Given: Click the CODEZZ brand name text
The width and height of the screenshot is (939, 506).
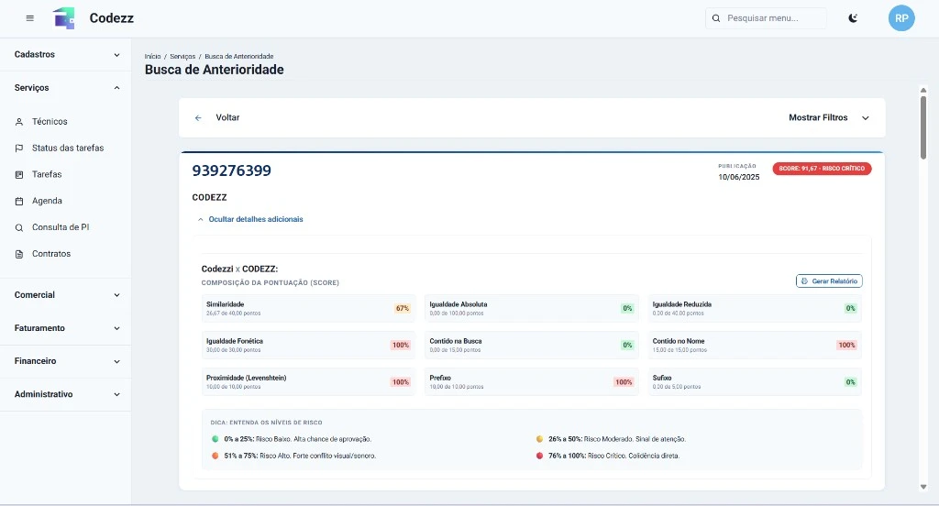Looking at the screenshot, I should [209, 197].
